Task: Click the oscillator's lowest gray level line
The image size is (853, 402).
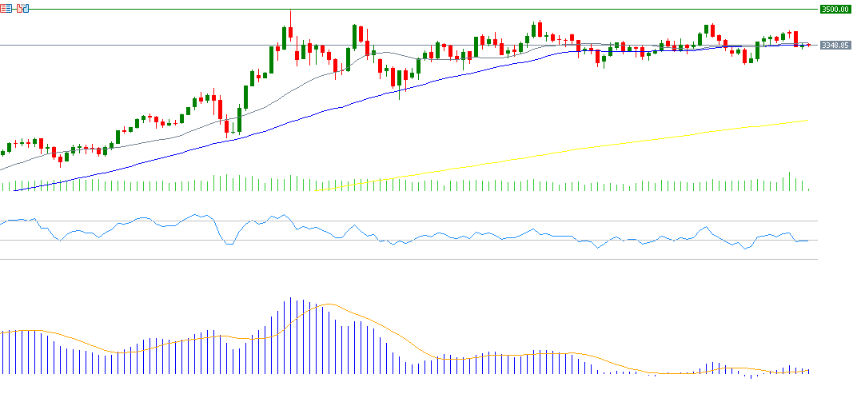Action: [x=400, y=259]
